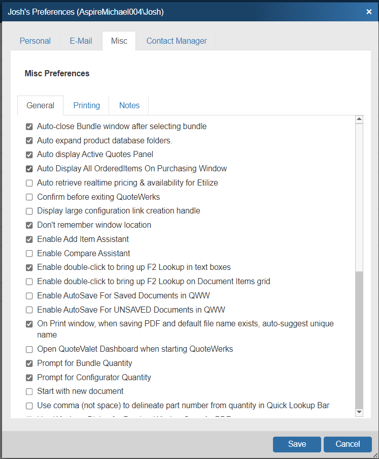Toggle Don't remember window location
The image size is (379, 459).
click(29, 225)
